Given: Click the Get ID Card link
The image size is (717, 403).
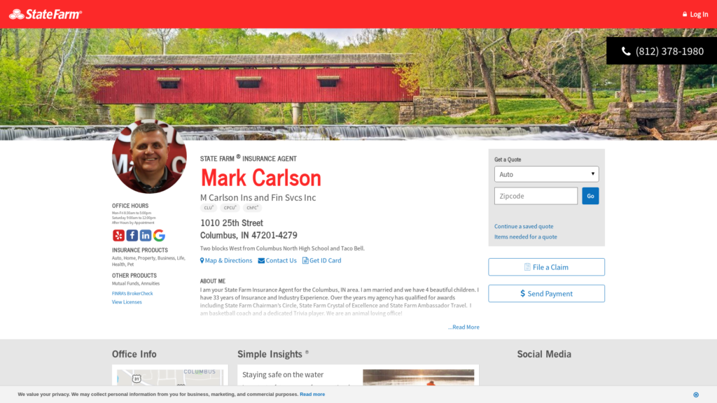Looking at the screenshot, I should (x=321, y=260).
